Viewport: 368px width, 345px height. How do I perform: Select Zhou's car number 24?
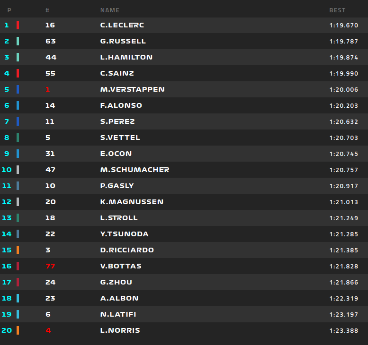tap(50, 282)
